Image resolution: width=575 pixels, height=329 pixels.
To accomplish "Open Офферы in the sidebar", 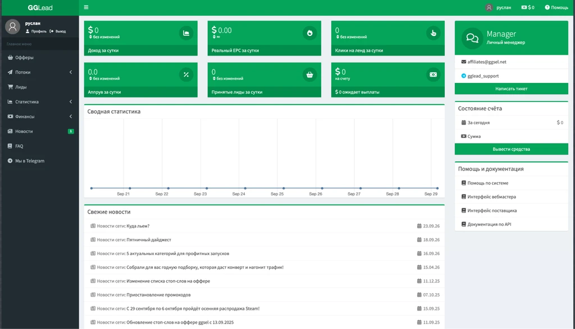I will [40, 58].
